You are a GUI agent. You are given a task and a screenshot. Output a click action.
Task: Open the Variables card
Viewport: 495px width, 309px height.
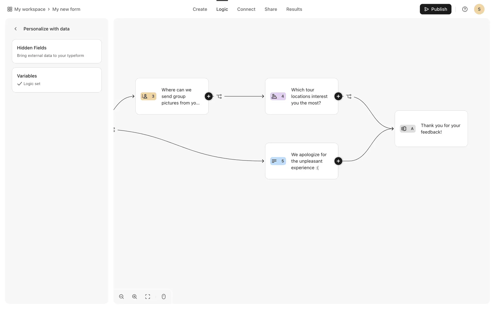pyautogui.click(x=57, y=80)
